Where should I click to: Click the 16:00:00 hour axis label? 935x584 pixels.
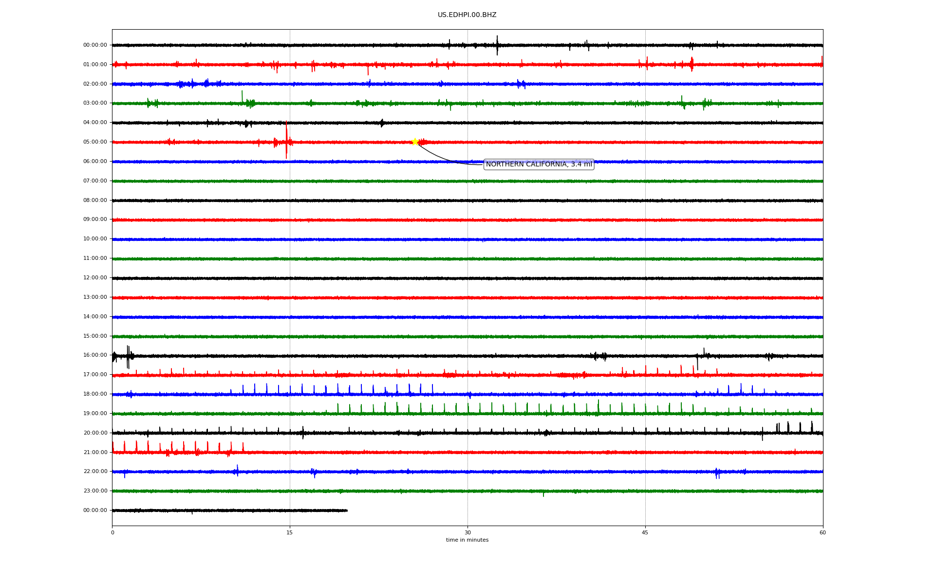95,355
